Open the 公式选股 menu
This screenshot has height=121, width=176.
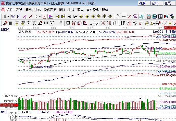coord(50,9)
